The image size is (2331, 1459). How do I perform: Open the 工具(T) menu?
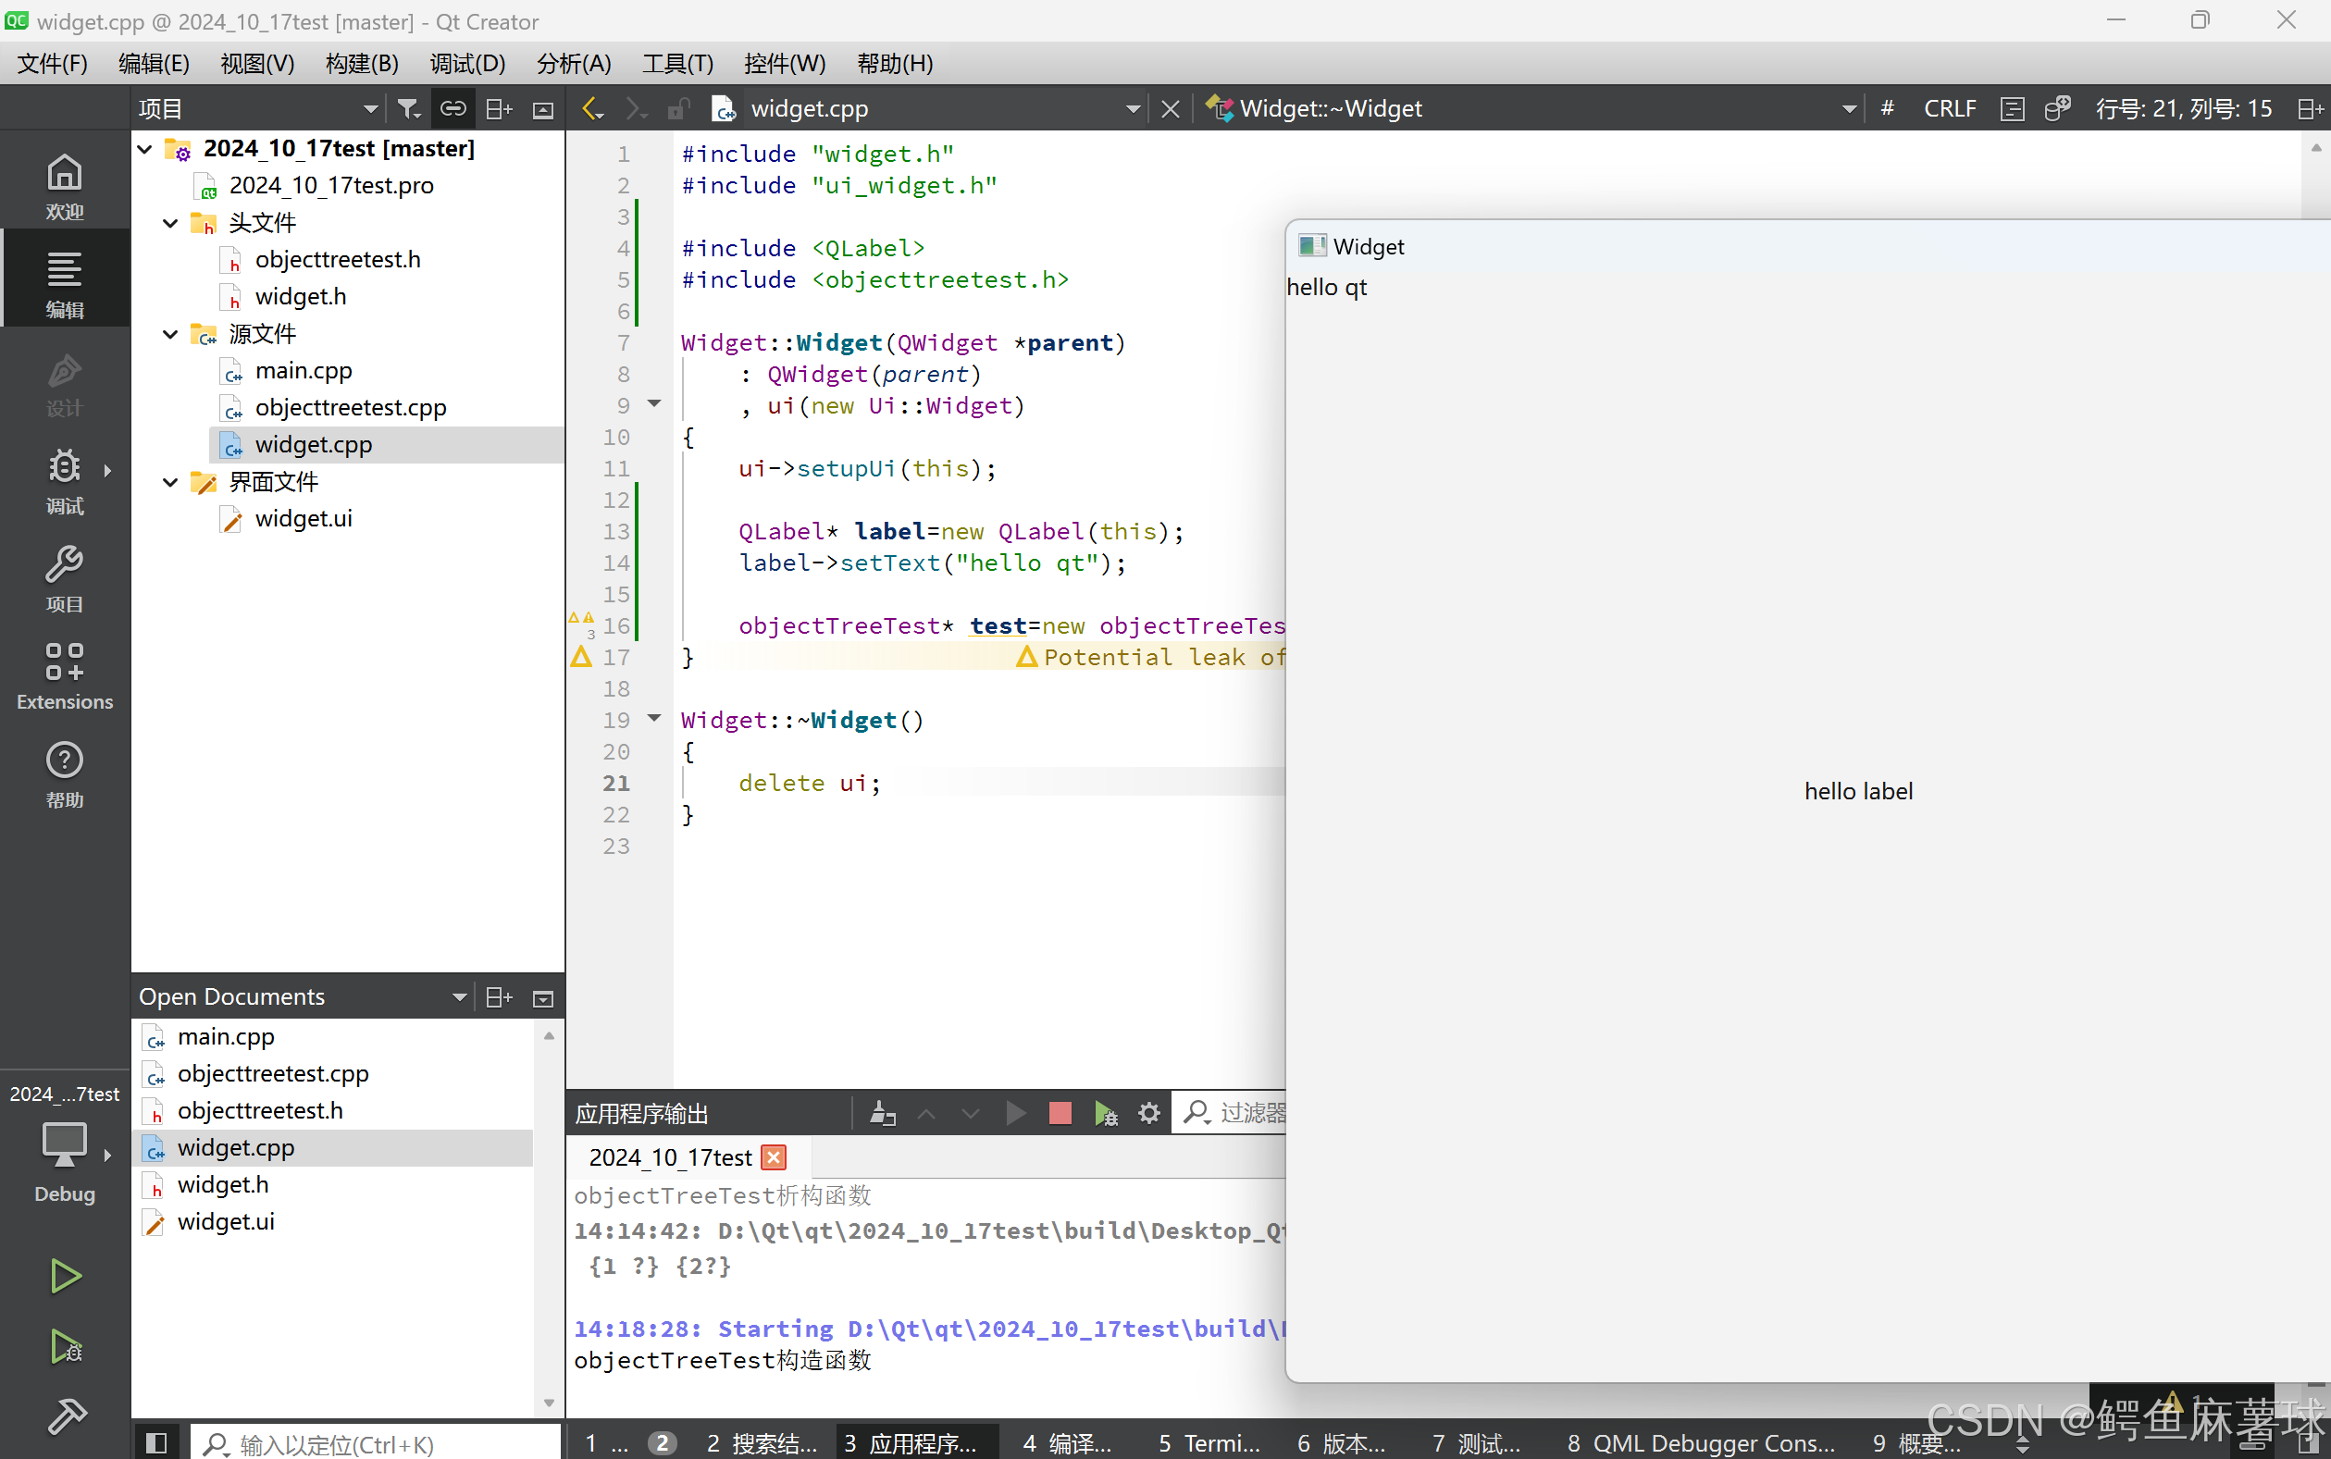click(677, 64)
